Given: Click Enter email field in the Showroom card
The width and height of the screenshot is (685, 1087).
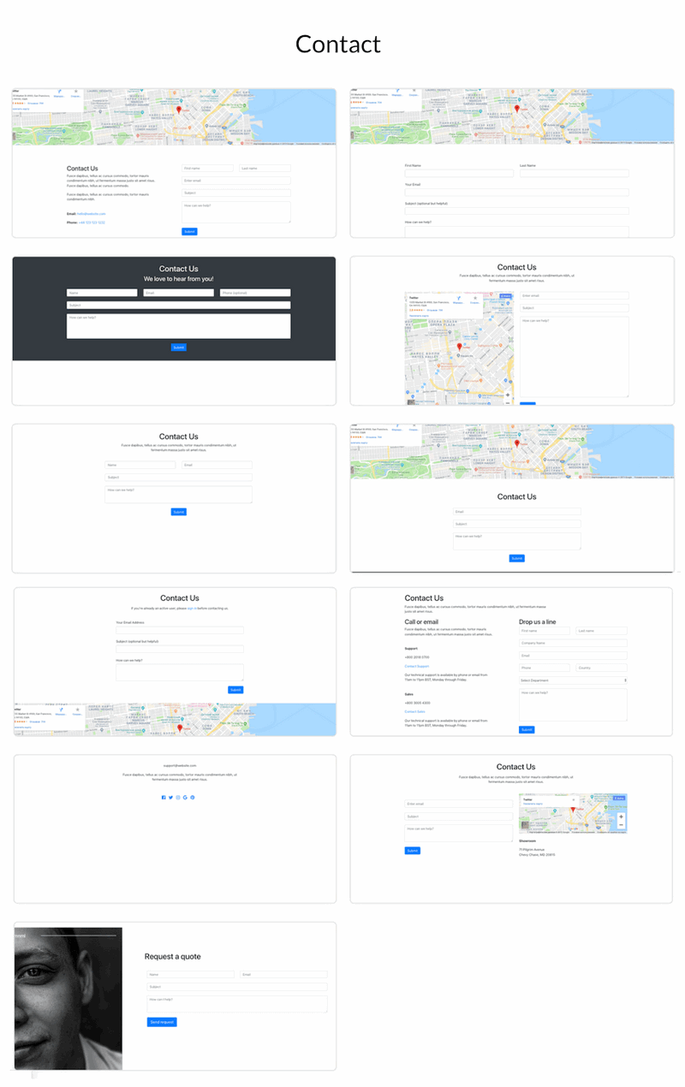Looking at the screenshot, I should (459, 804).
